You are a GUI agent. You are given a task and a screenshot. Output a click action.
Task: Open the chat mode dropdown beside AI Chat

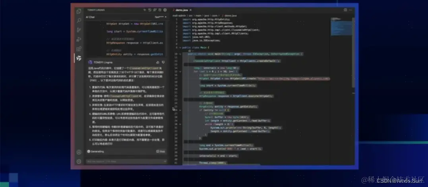(161, 17)
